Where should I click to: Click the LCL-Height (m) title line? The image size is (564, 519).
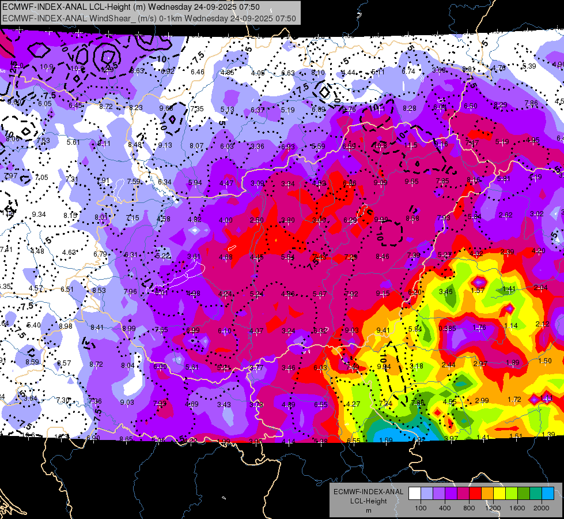point(131,7)
